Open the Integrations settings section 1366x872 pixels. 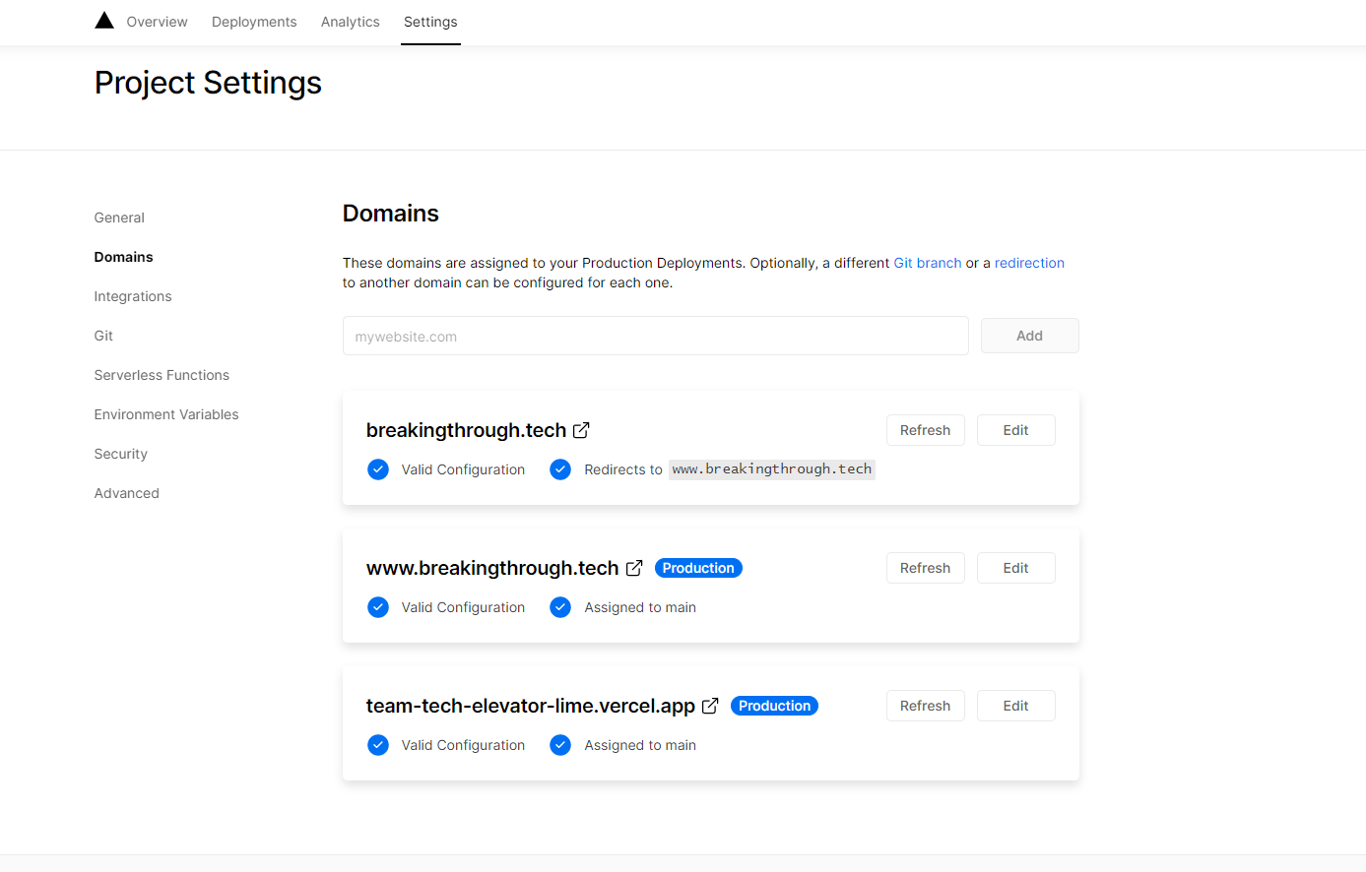[133, 296]
